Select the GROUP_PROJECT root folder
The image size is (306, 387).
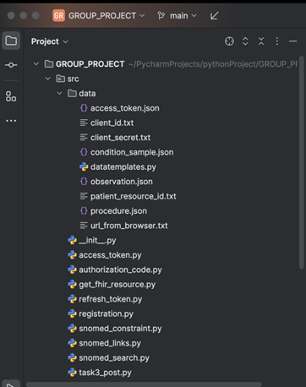pos(90,64)
